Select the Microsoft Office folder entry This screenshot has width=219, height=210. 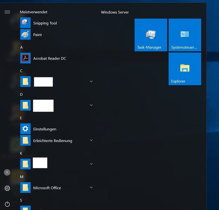click(47, 188)
